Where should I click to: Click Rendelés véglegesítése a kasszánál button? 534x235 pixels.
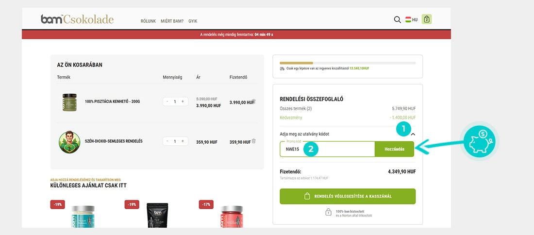[348, 196]
